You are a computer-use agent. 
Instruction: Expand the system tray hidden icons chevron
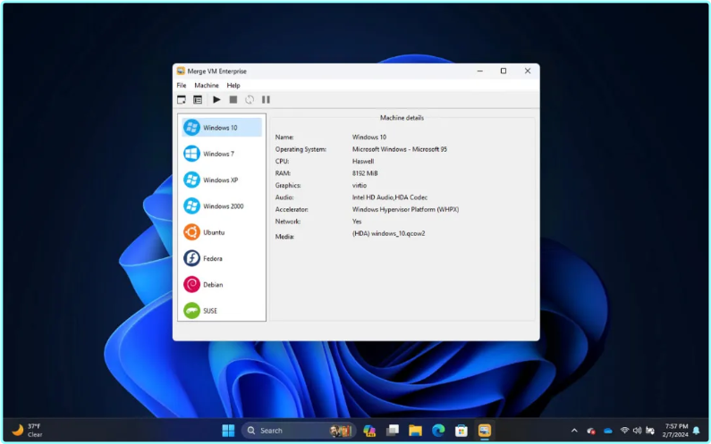[574, 431]
